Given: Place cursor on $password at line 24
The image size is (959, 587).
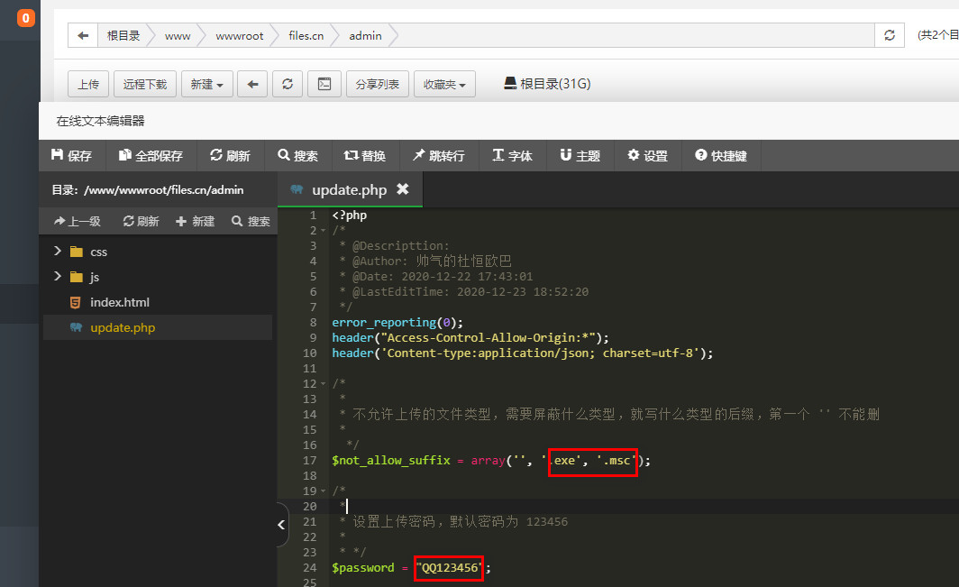Looking at the screenshot, I should (x=362, y=568).
